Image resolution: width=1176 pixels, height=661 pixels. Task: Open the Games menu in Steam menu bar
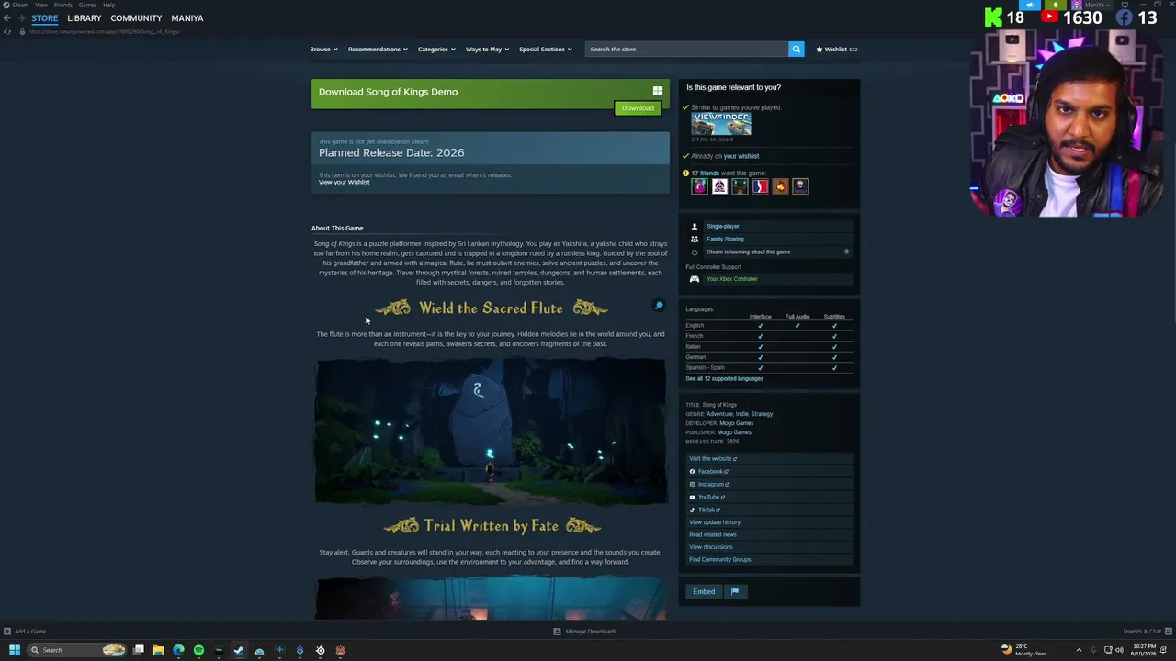tap(87, 5)
